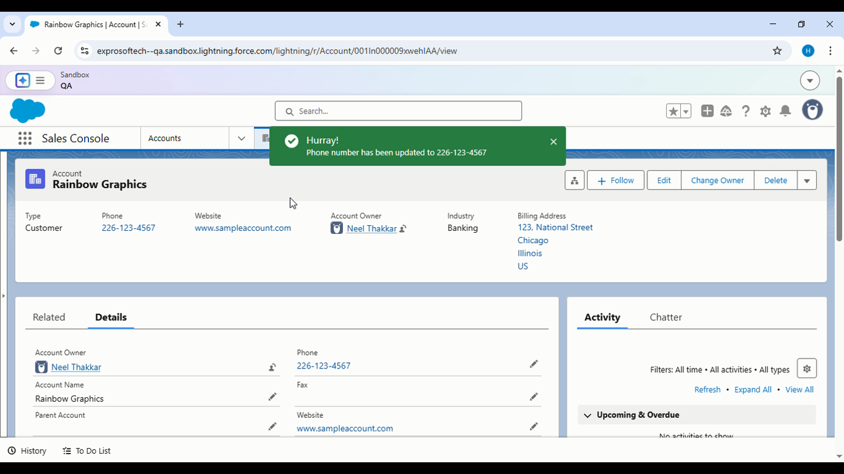Open Accounts navigation item dropdown

point(242,138)
